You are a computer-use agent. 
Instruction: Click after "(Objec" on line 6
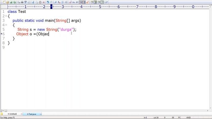pyautogui.click(x=49, y=34)
